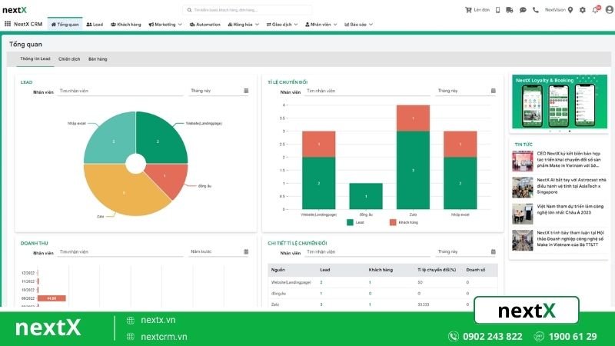Open calendar picker in Tỉ lệ chuyển đổi panel
The height and width of the screenshot is (346, 615).
493,91
